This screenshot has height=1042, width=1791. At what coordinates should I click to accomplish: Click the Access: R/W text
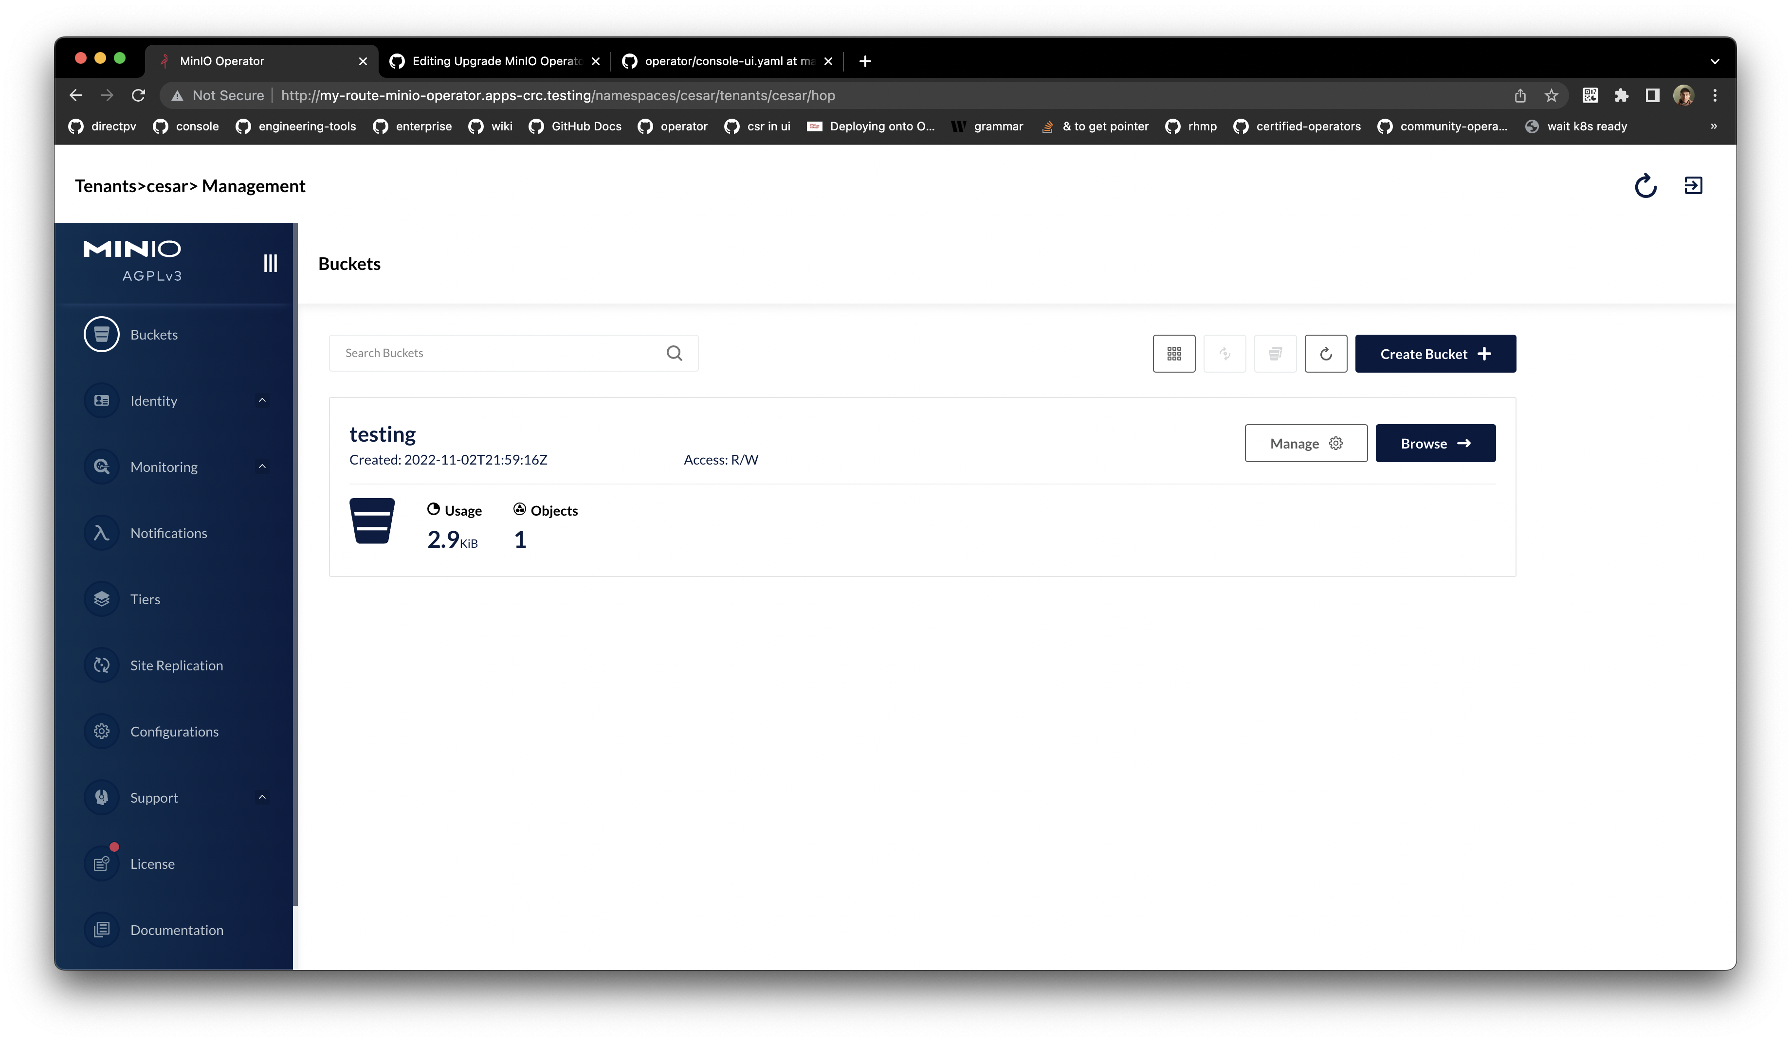[x=721, y=460]
